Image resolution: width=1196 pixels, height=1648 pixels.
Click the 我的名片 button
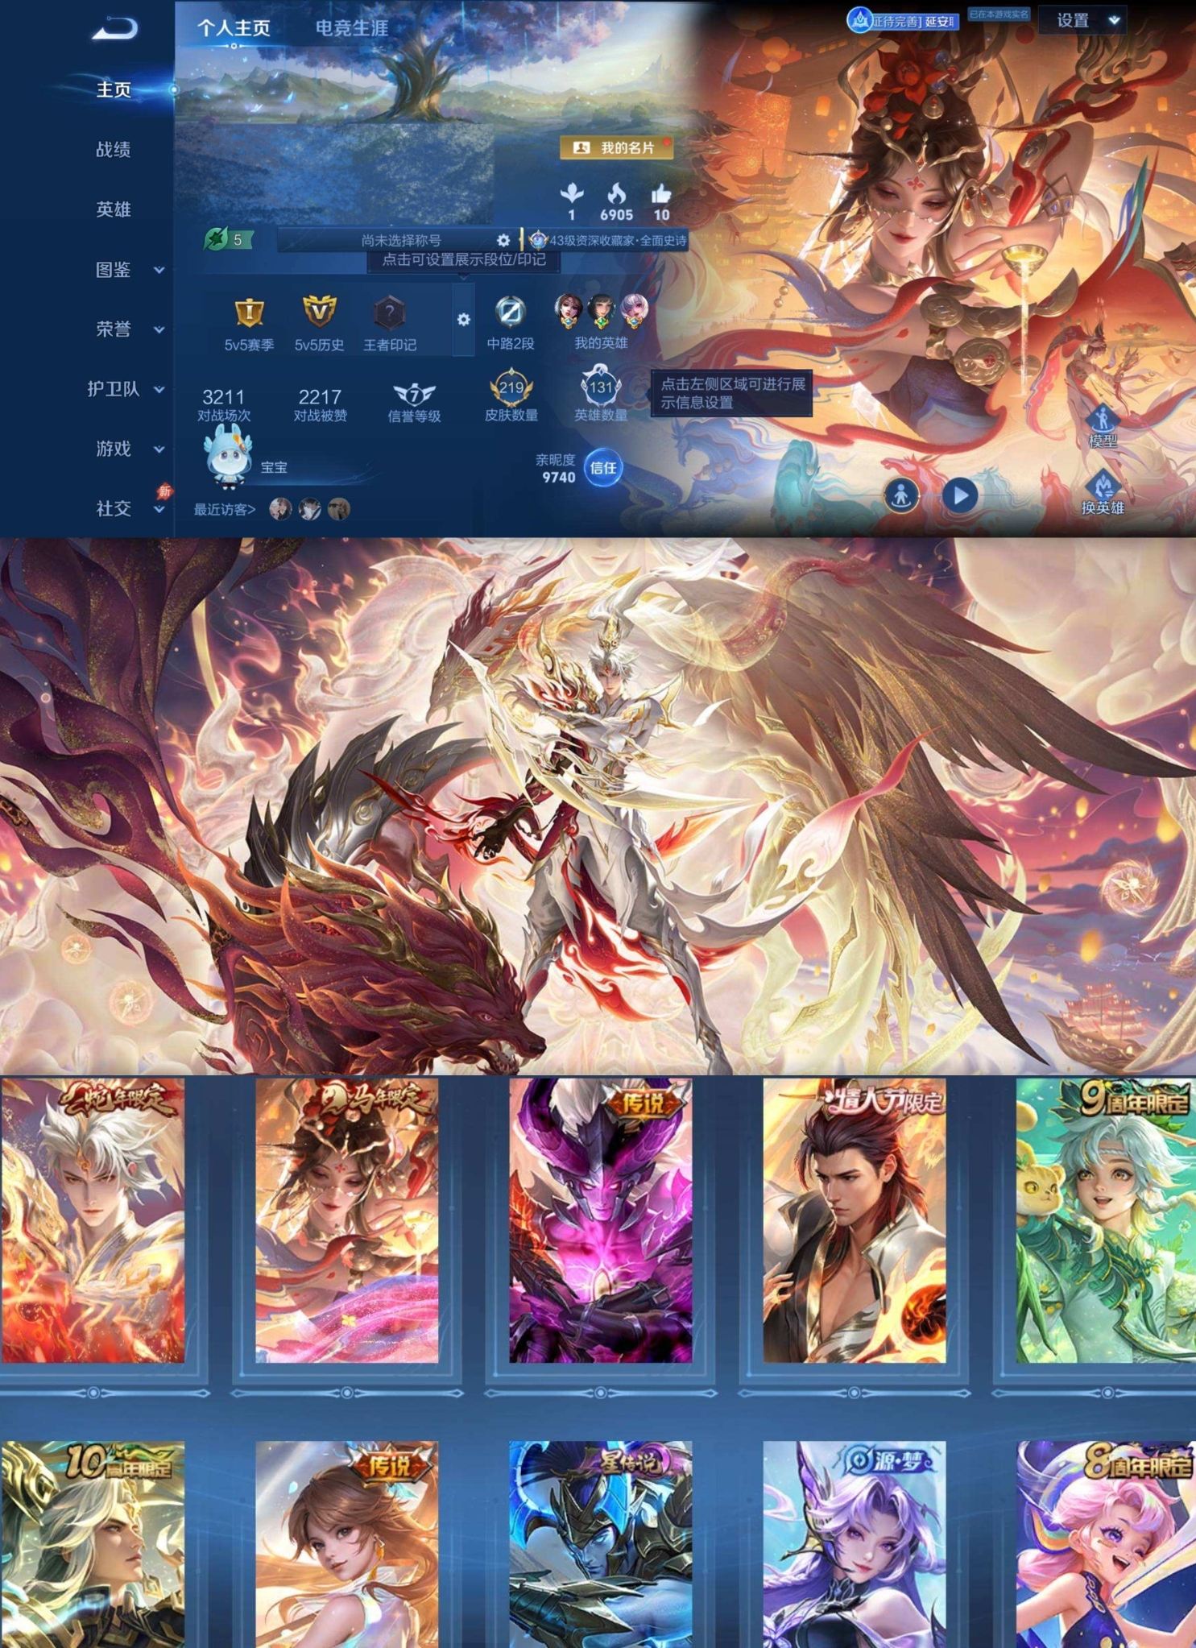[617, 147]
